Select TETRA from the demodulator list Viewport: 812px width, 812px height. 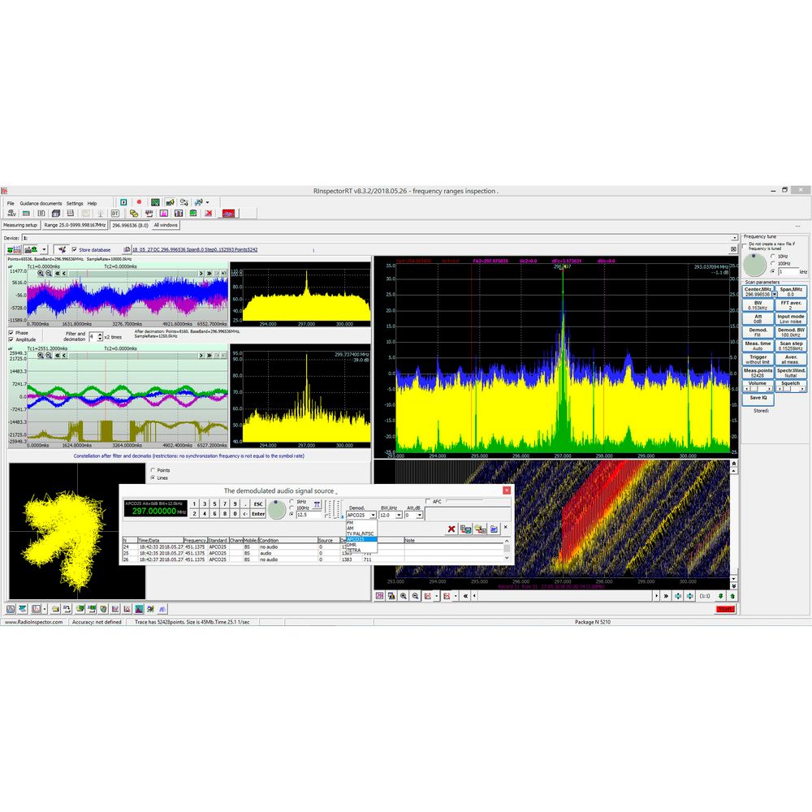click(361, 550)
